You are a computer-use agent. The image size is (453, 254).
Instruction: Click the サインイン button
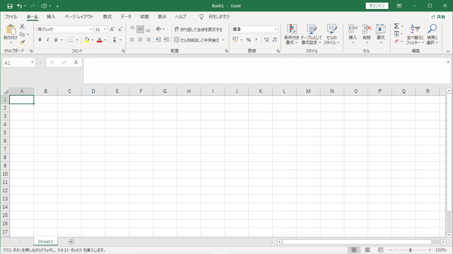[377, 6]
